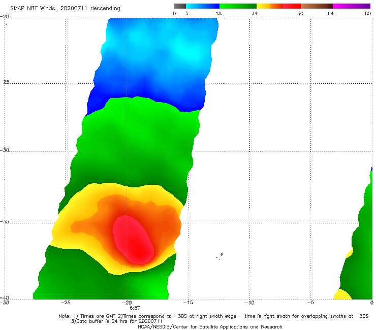Click the brown 50–64 segment of the color bar
Screen dimensions: 376x330
pos(317,6)
